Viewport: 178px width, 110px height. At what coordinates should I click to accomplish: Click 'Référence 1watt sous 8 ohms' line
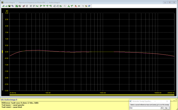click(20, 103)
